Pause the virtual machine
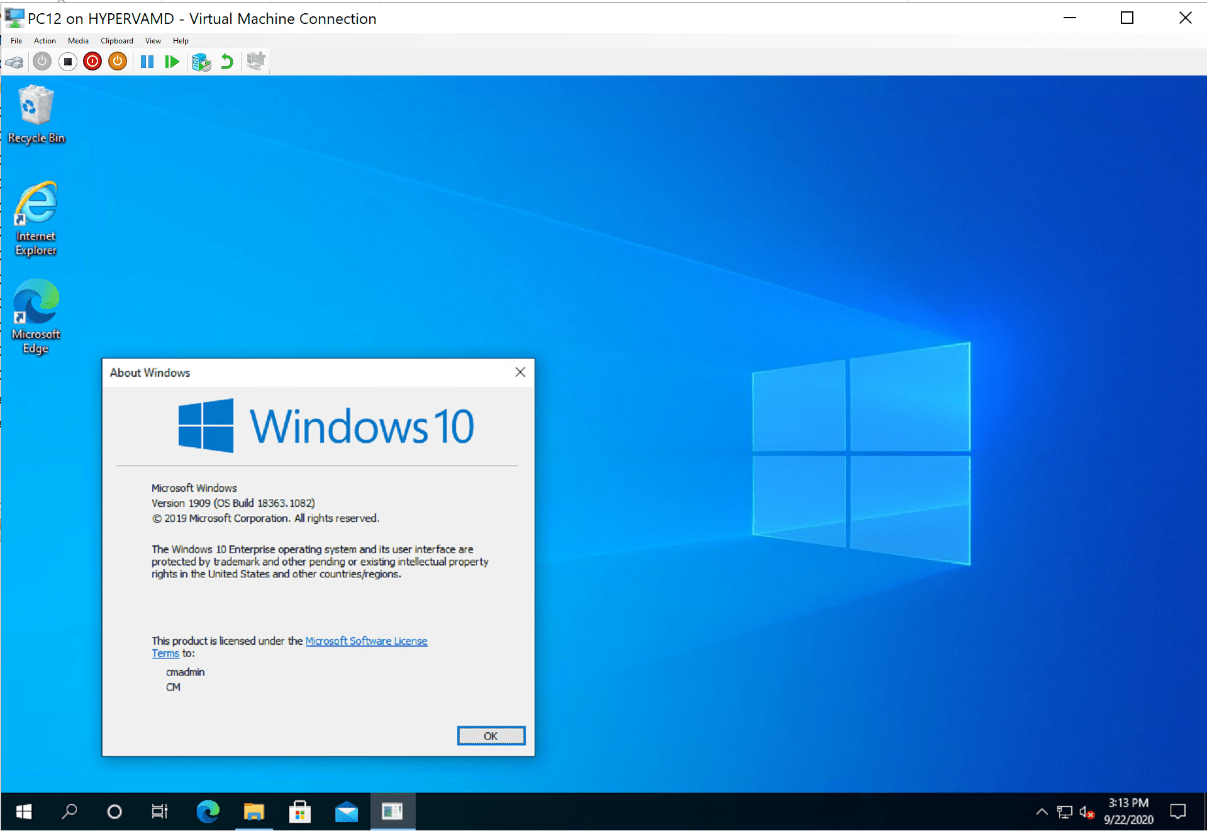1207x831 pixels. point(147,61)
